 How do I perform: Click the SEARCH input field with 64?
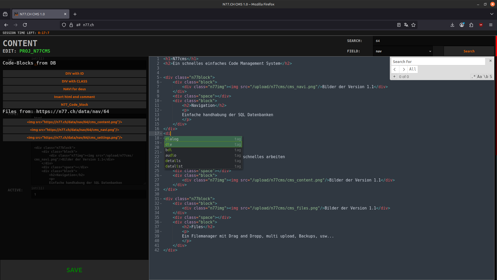click(434, 41)
